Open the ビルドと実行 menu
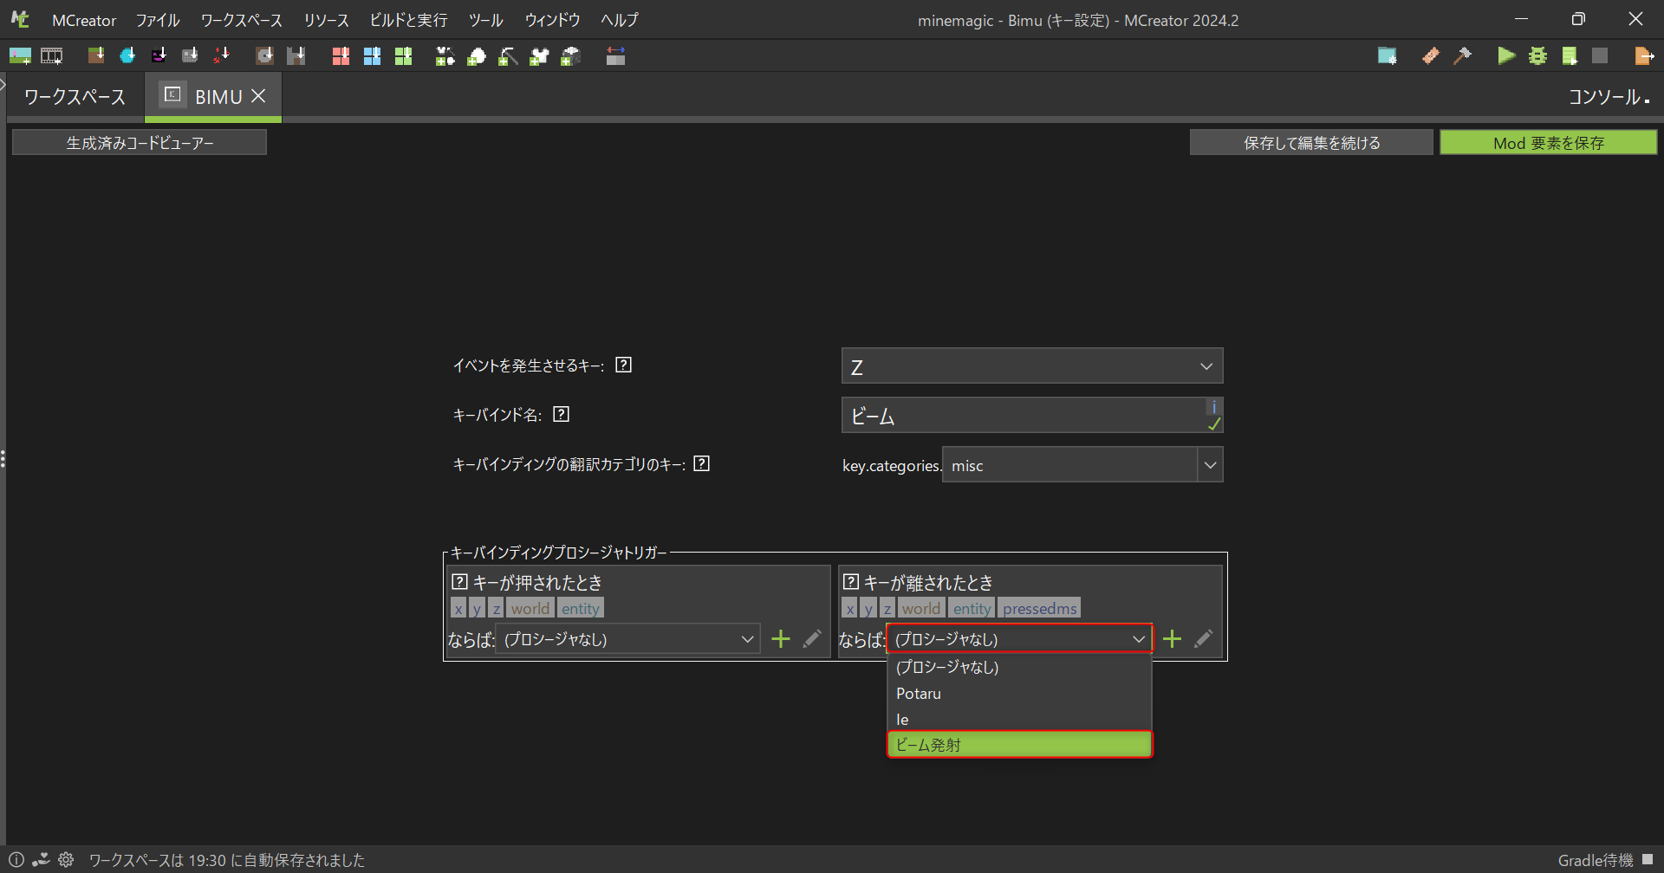Screen dimensions: 1664x873 click(x=409, y=20)
